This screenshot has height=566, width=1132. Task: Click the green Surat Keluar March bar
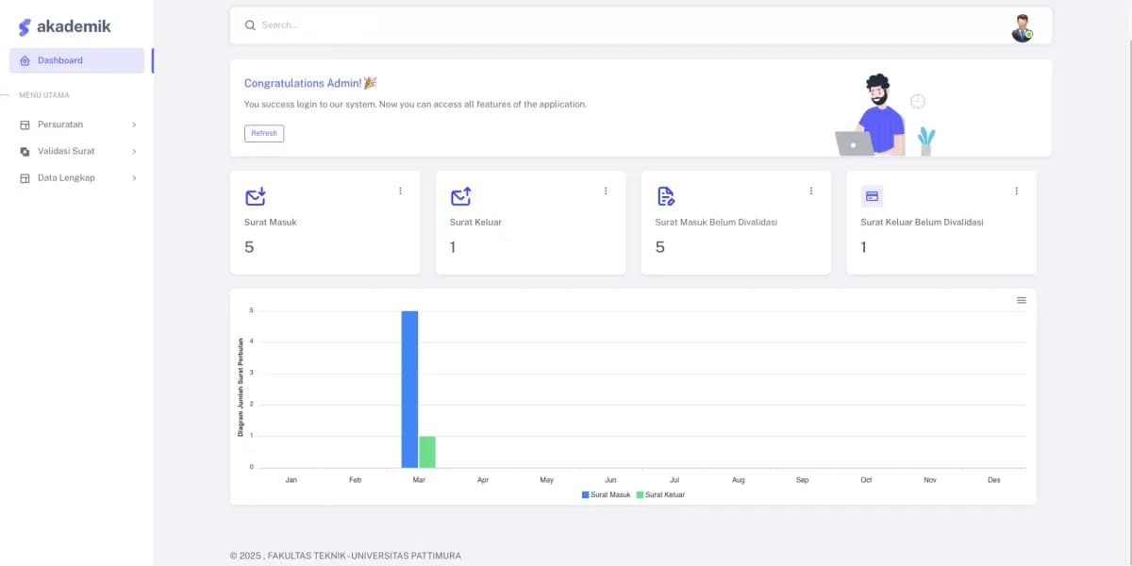point(427,452)
